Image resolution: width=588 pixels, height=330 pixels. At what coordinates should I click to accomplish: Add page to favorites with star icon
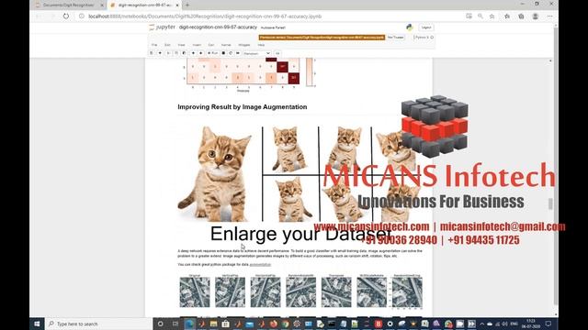coord(492,16)
